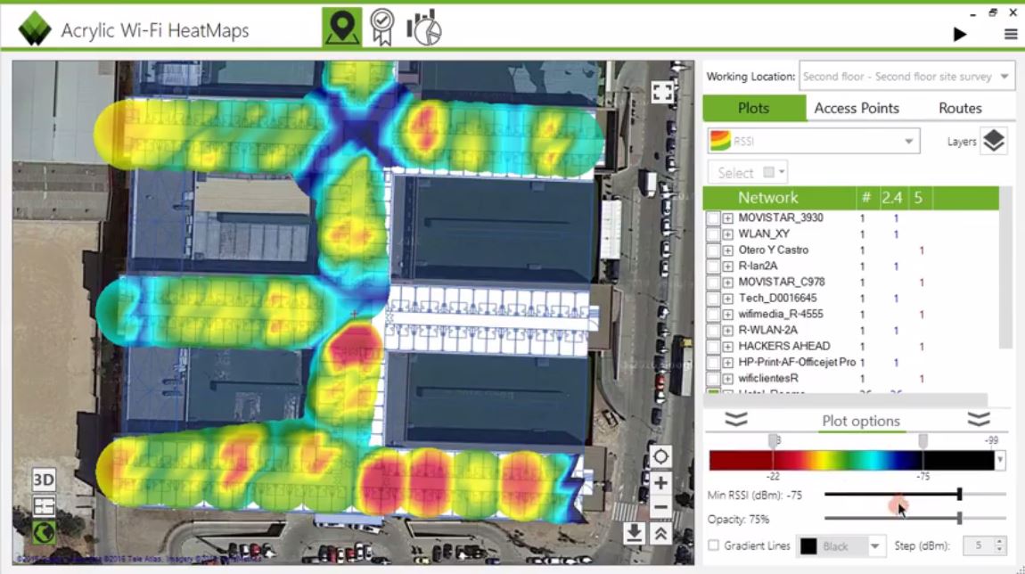
Task: Enable the Gradient Lines checkbox
Action: (714, 545)
